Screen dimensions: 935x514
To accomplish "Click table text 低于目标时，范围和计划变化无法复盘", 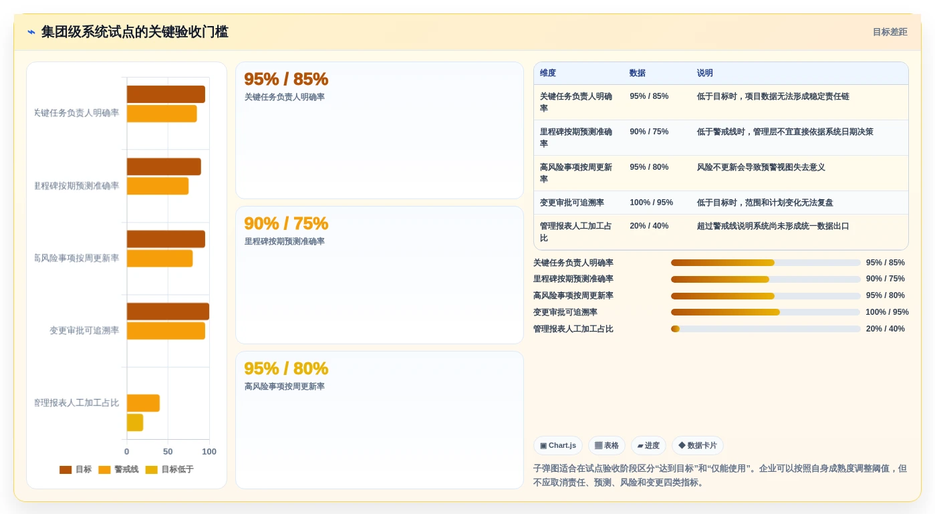I will click(765, 203).
